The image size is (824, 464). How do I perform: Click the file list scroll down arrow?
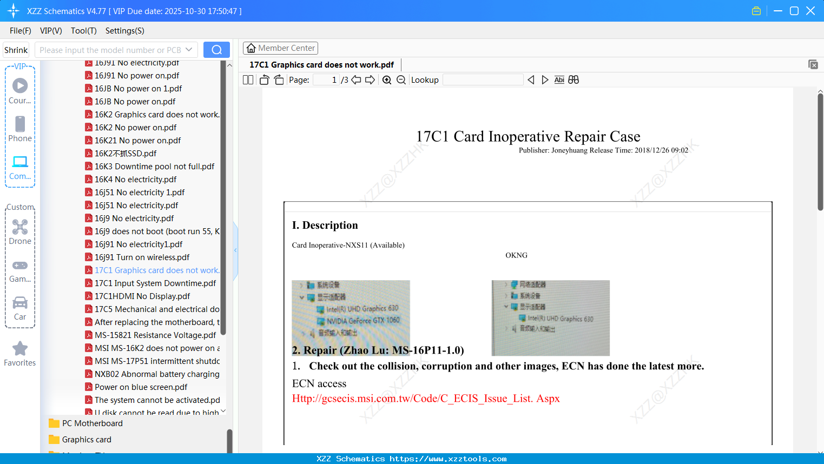(x=223, y=411)
